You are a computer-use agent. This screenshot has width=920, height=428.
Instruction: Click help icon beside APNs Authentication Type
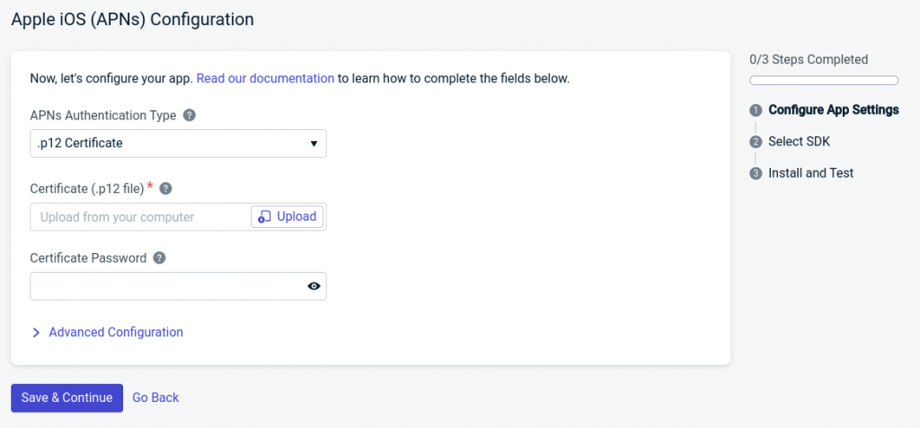(190, 116)
